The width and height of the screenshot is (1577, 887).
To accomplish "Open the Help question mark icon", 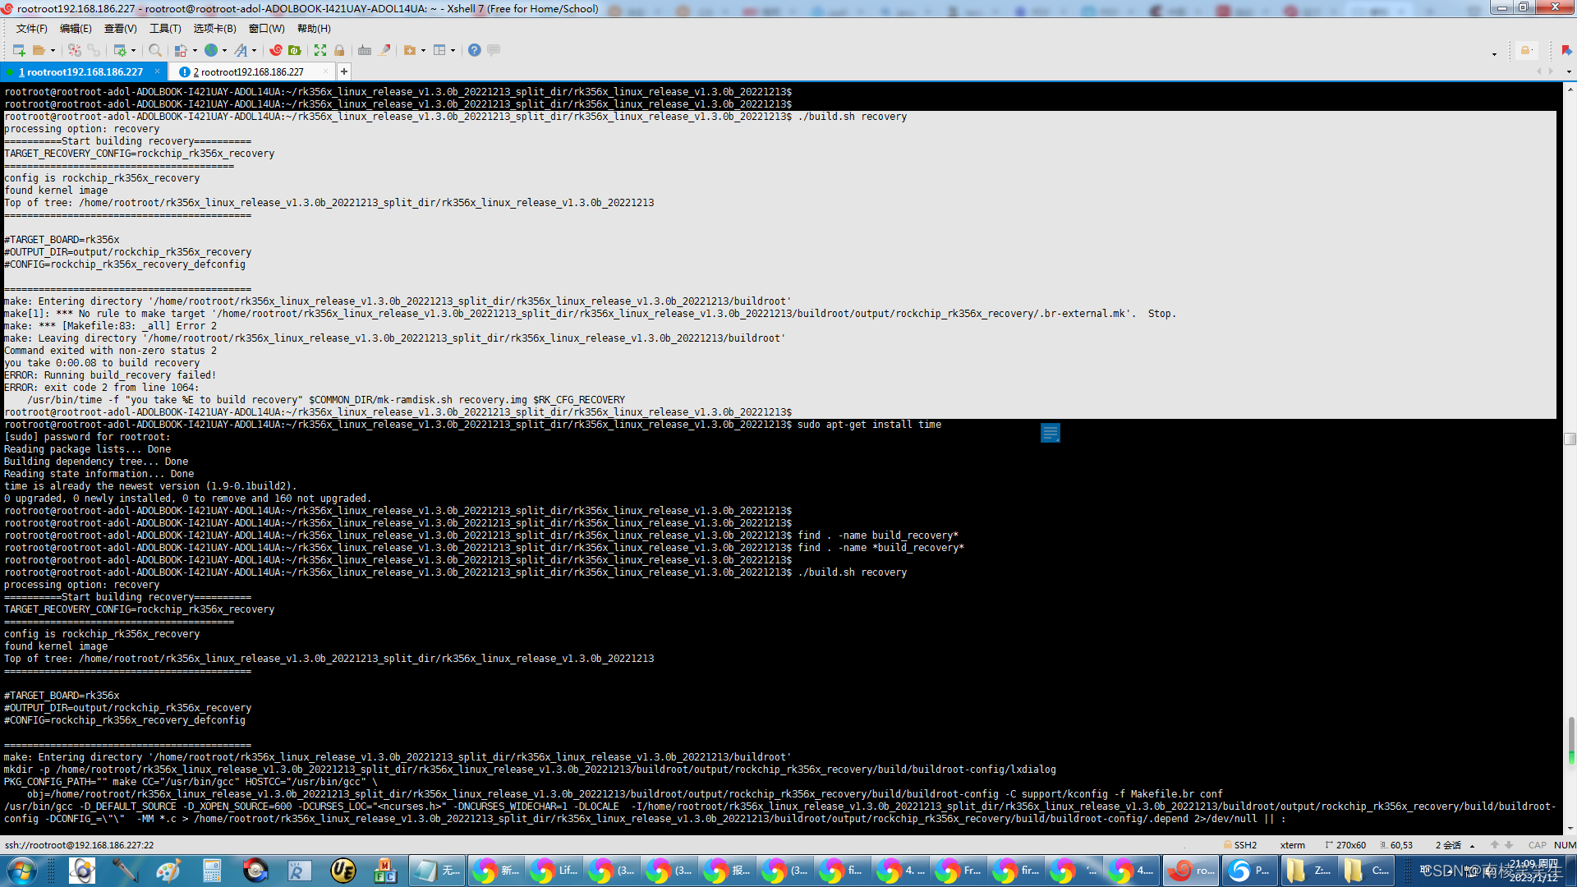I will tap(474, 50).
